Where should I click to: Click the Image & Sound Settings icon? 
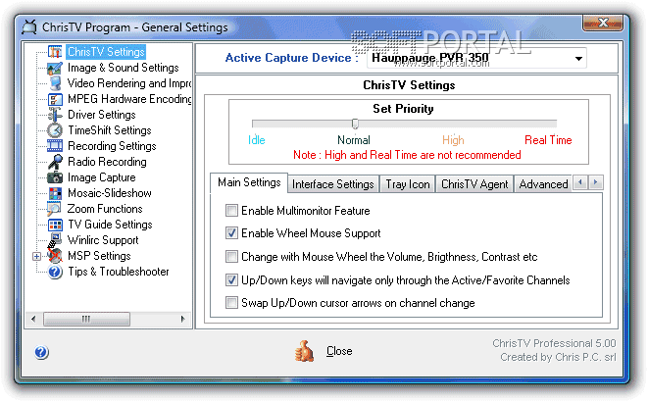pos(55,68)
